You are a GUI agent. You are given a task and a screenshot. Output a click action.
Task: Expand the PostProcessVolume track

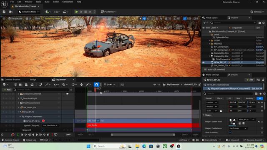tap(18, 103)
